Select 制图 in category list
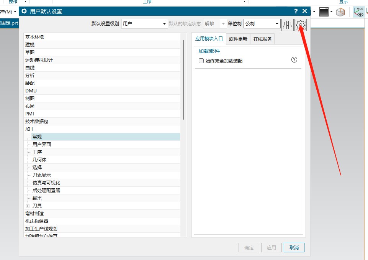The height and width of the screenshot is (260, 368). [102, 99]
